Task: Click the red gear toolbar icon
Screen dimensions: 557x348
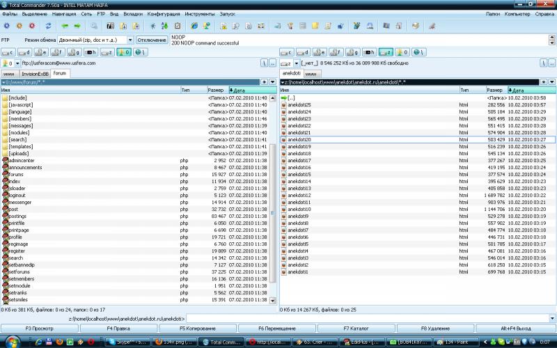Action: 32,26
